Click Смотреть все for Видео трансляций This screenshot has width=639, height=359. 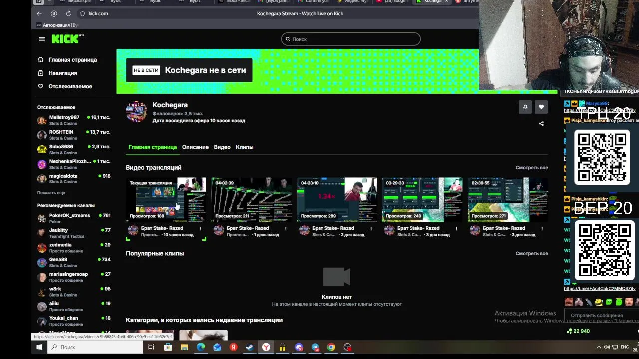[x=532, y=168]
